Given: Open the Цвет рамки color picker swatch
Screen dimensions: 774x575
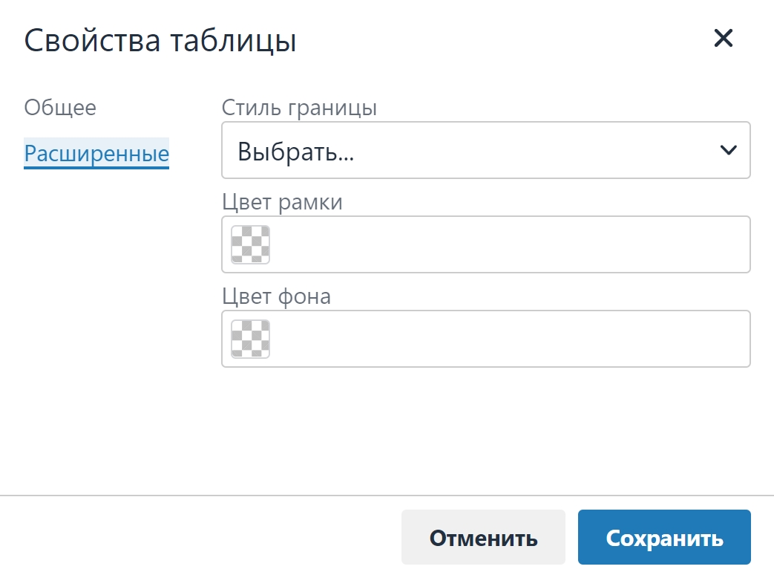Looking at the screenshot, I should coord(250,244).
